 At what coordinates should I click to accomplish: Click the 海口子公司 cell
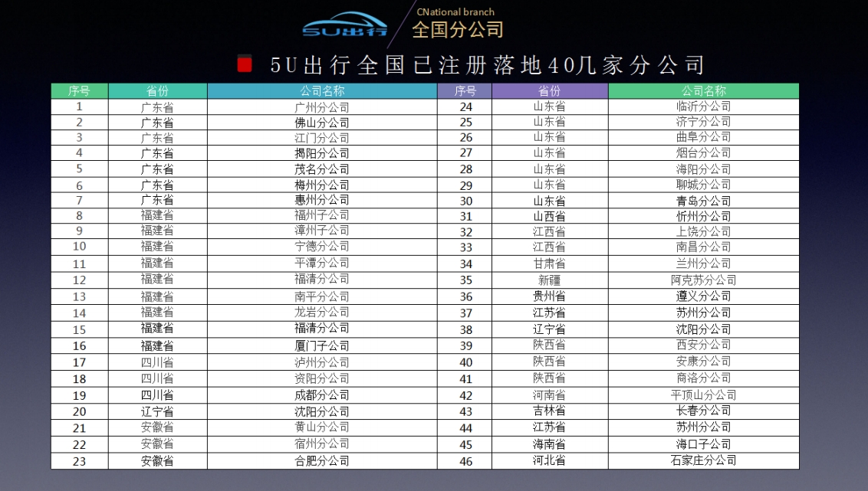click(x=704, y=444)
